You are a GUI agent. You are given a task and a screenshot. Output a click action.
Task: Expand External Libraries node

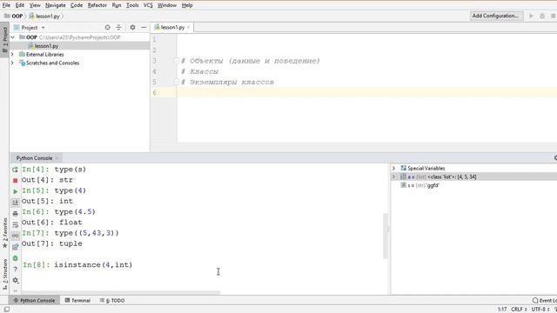[x=13, y=54]
